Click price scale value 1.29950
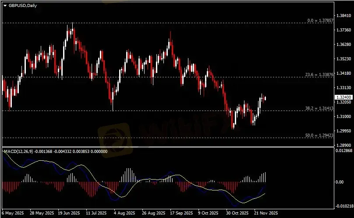 [x=343, y=131]
